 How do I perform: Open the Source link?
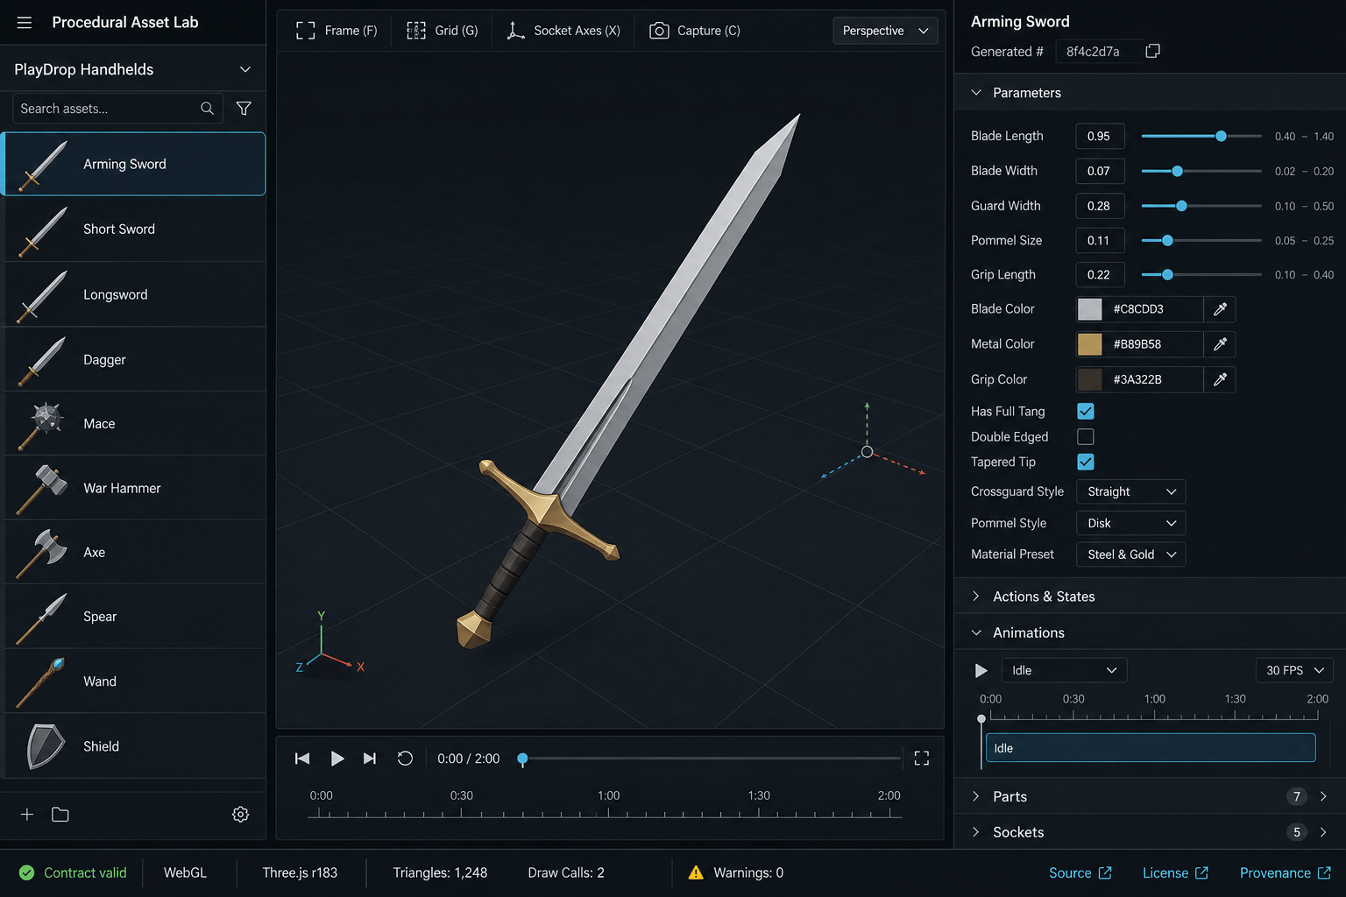point(1080,873)
